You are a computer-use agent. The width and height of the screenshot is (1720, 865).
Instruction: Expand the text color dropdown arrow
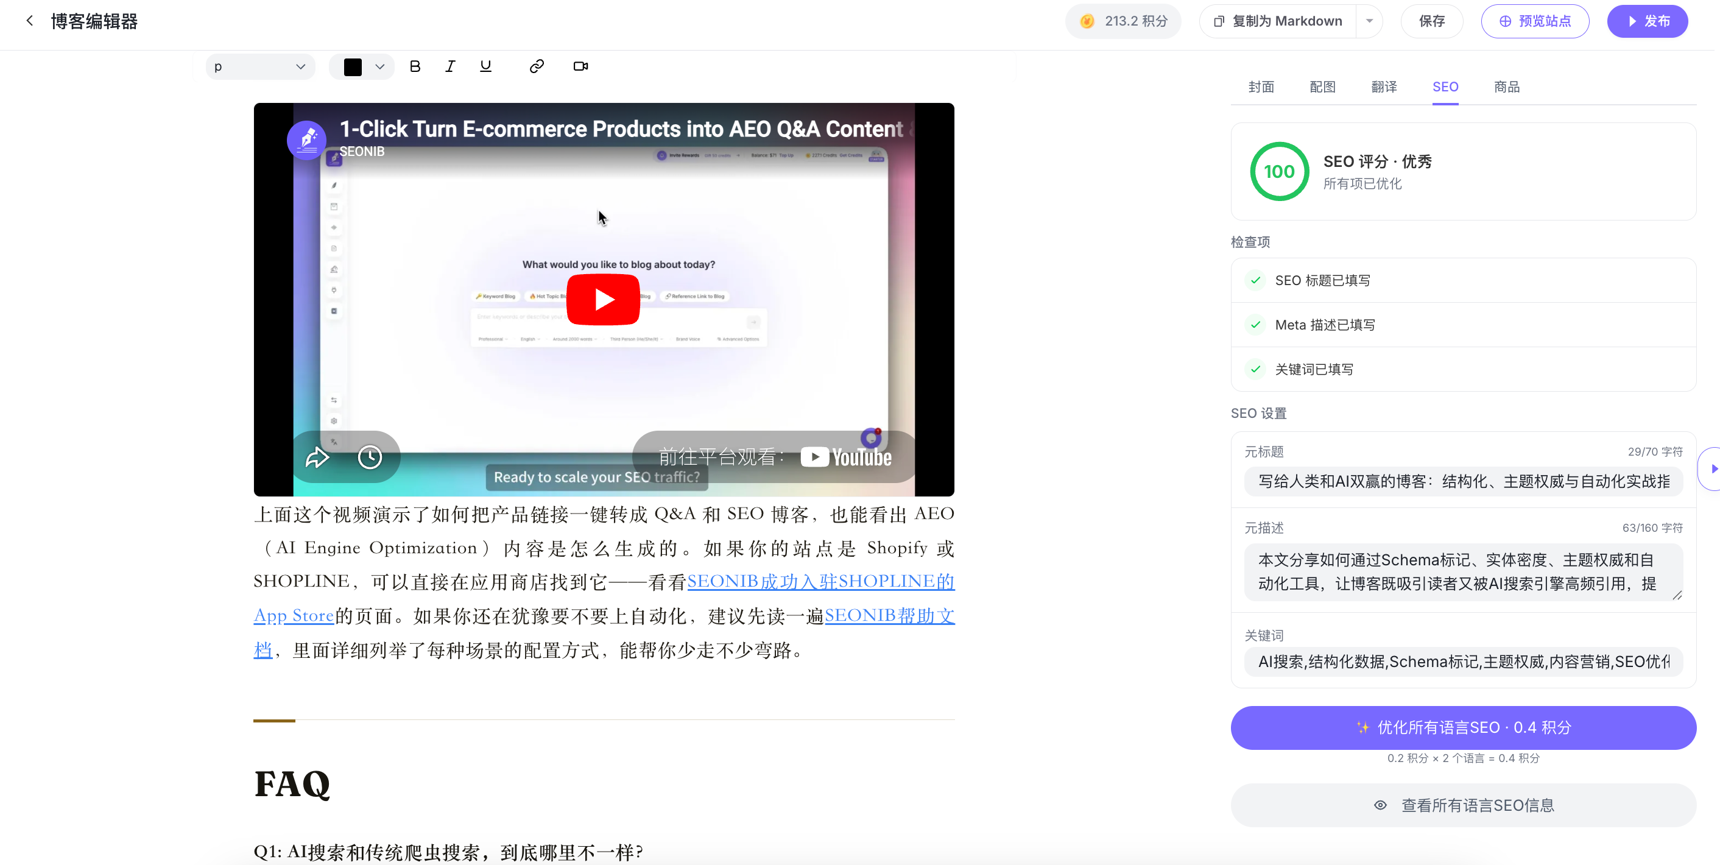click(x=380, y=67)
